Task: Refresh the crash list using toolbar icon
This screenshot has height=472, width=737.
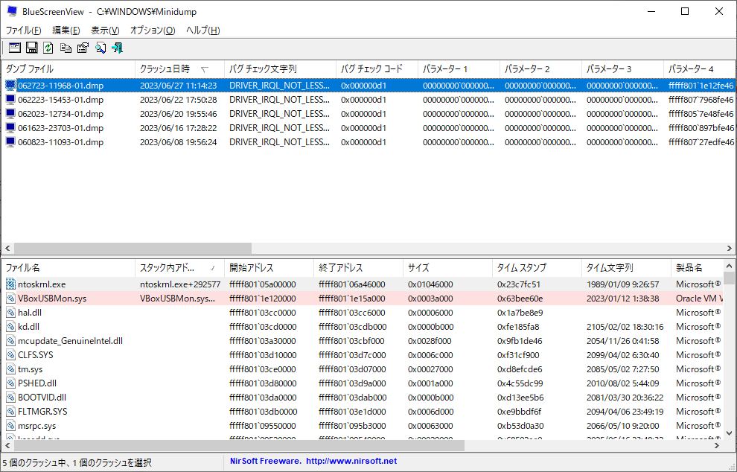Action: pyautogui.click(x=48, y=48)
